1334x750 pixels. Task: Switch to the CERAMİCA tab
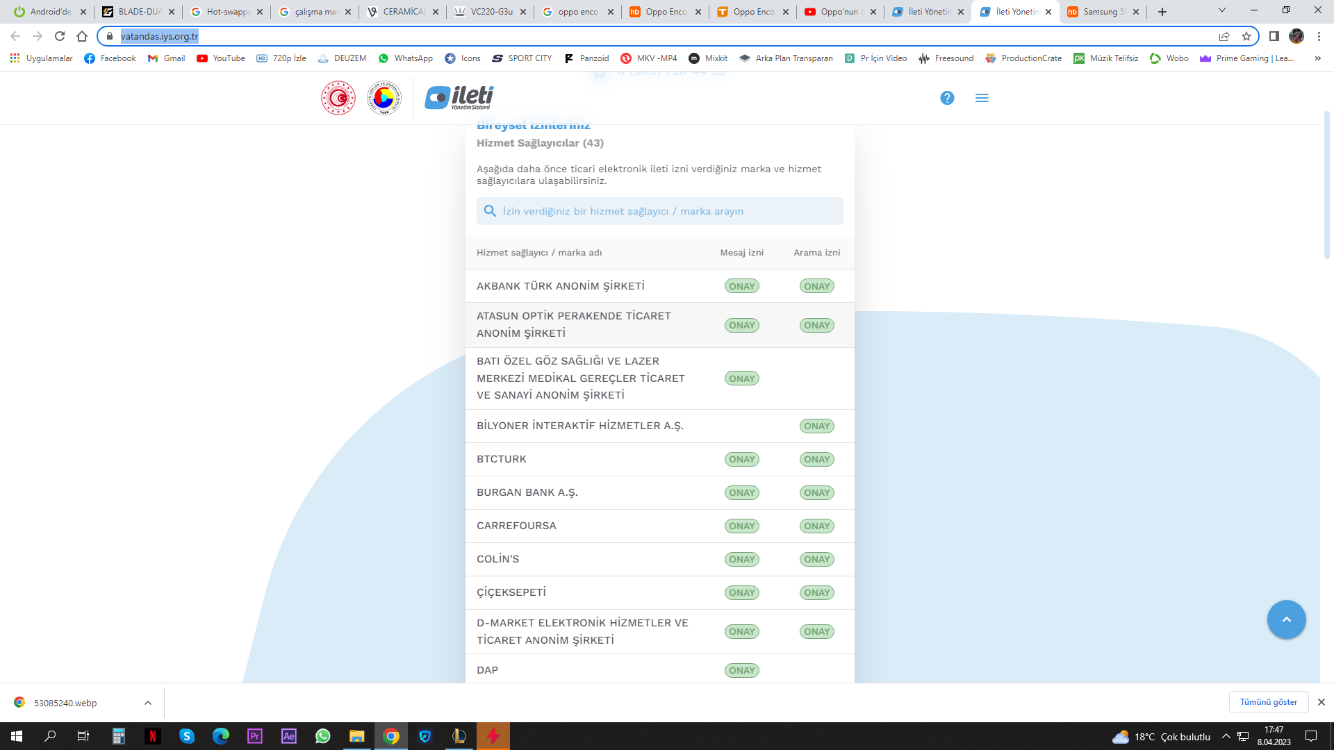click(x=403, y=12)
